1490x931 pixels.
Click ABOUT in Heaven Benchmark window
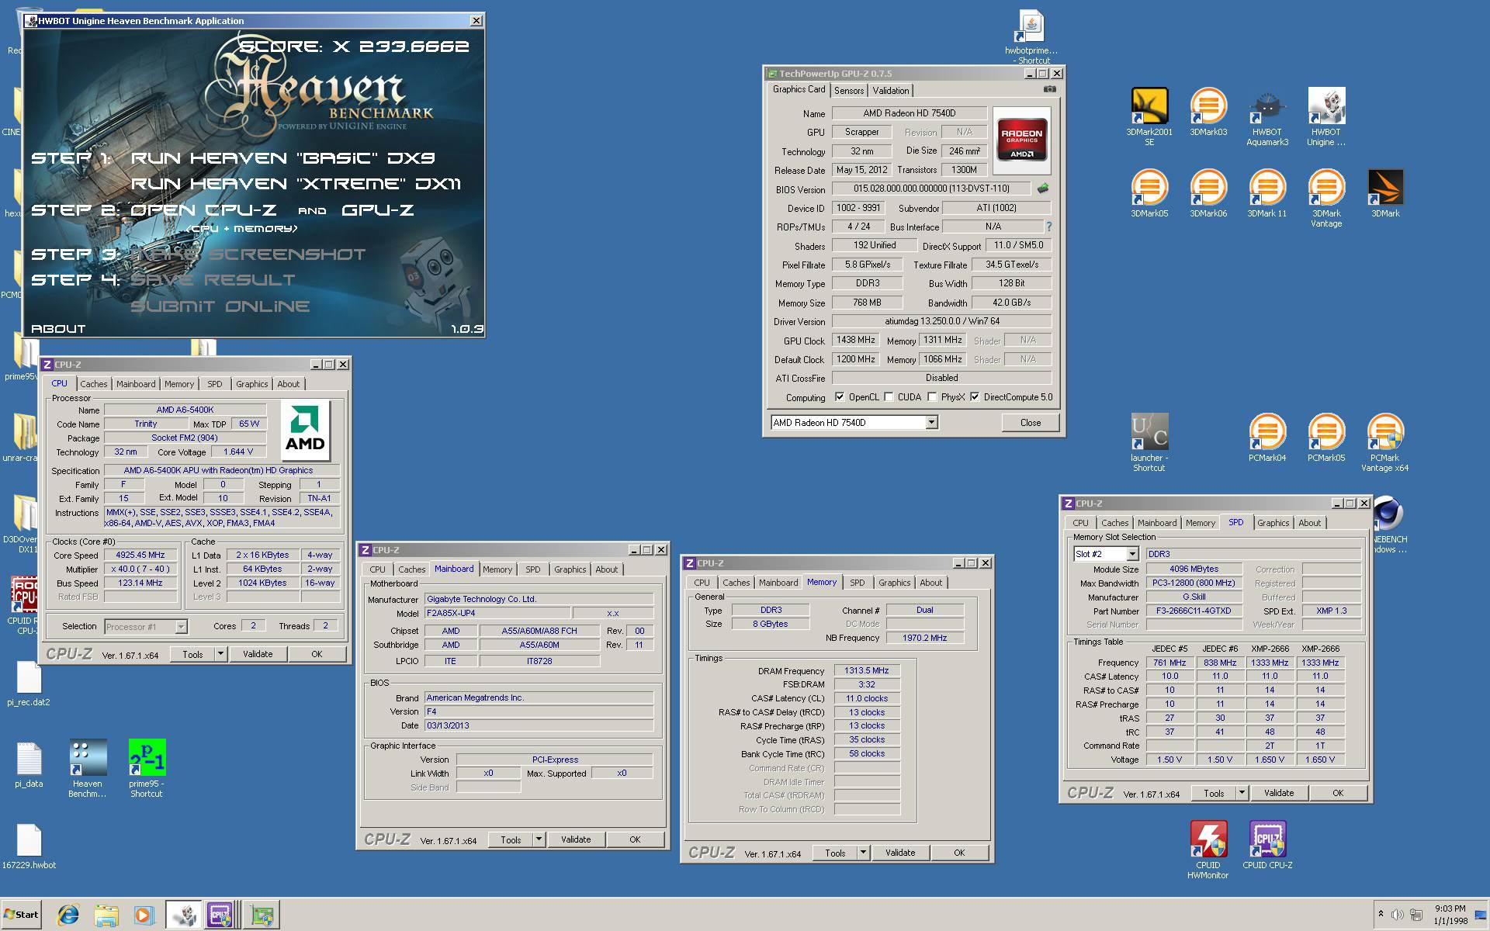pos(58,328)
